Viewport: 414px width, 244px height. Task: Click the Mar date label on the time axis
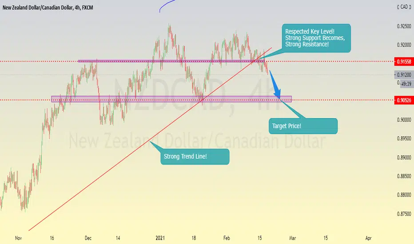(292, 238)
